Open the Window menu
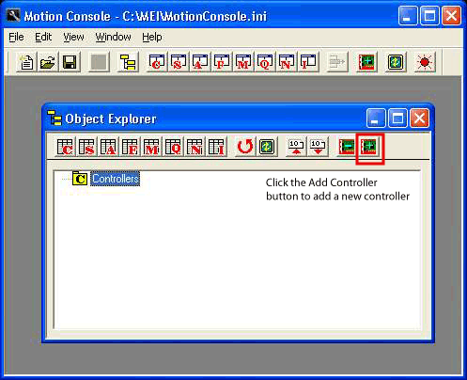 pos(113,37)
